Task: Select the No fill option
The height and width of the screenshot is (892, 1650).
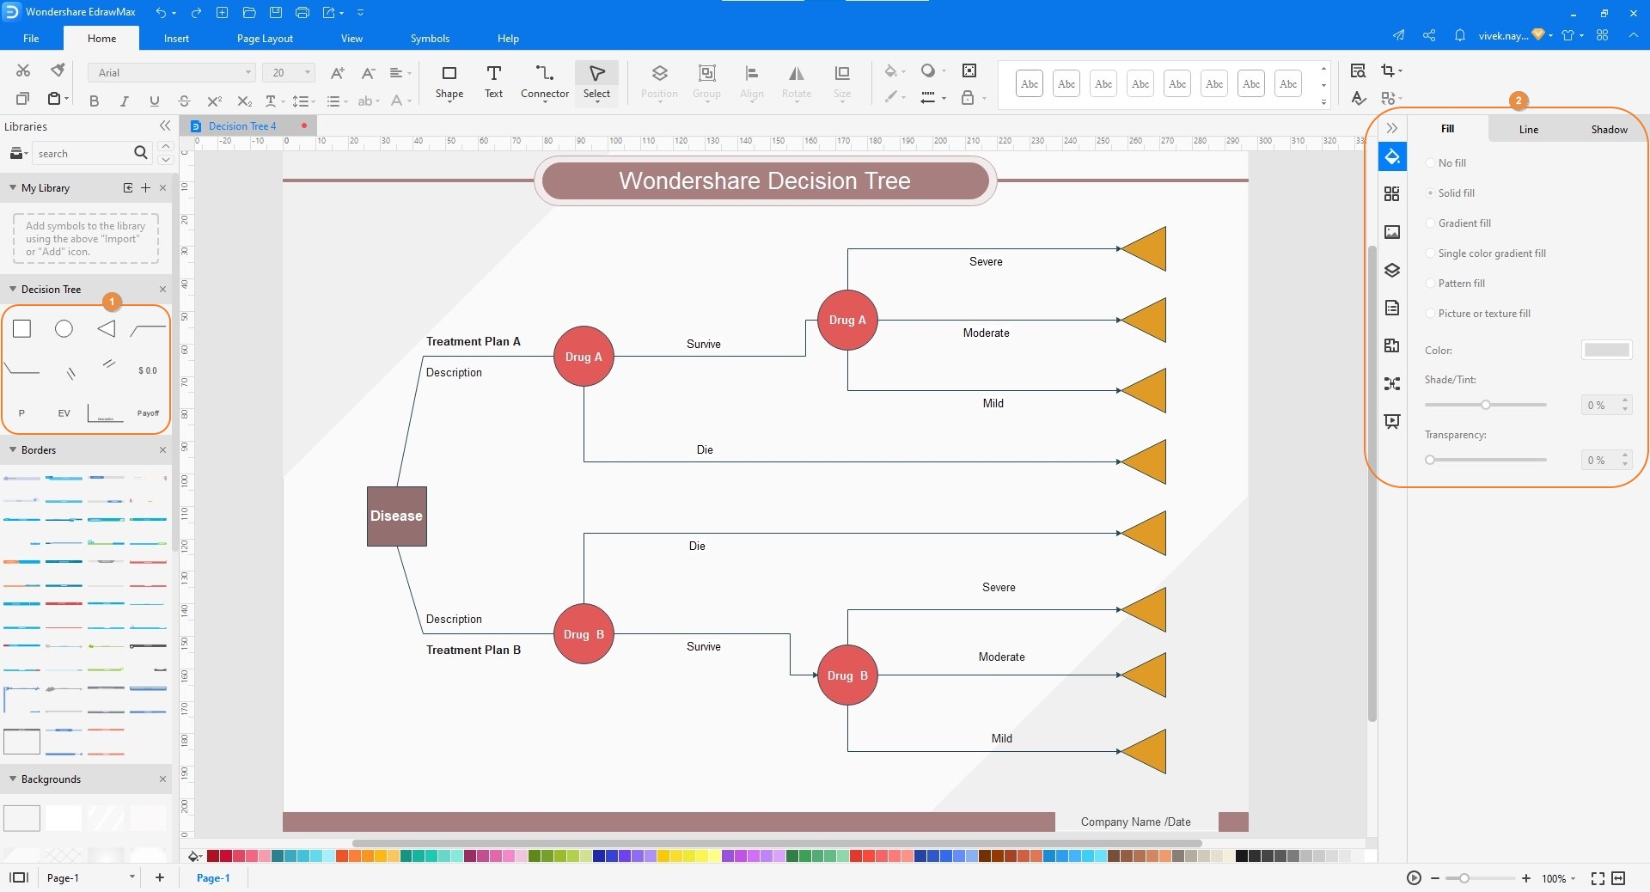Action: tap(1446, 163)
